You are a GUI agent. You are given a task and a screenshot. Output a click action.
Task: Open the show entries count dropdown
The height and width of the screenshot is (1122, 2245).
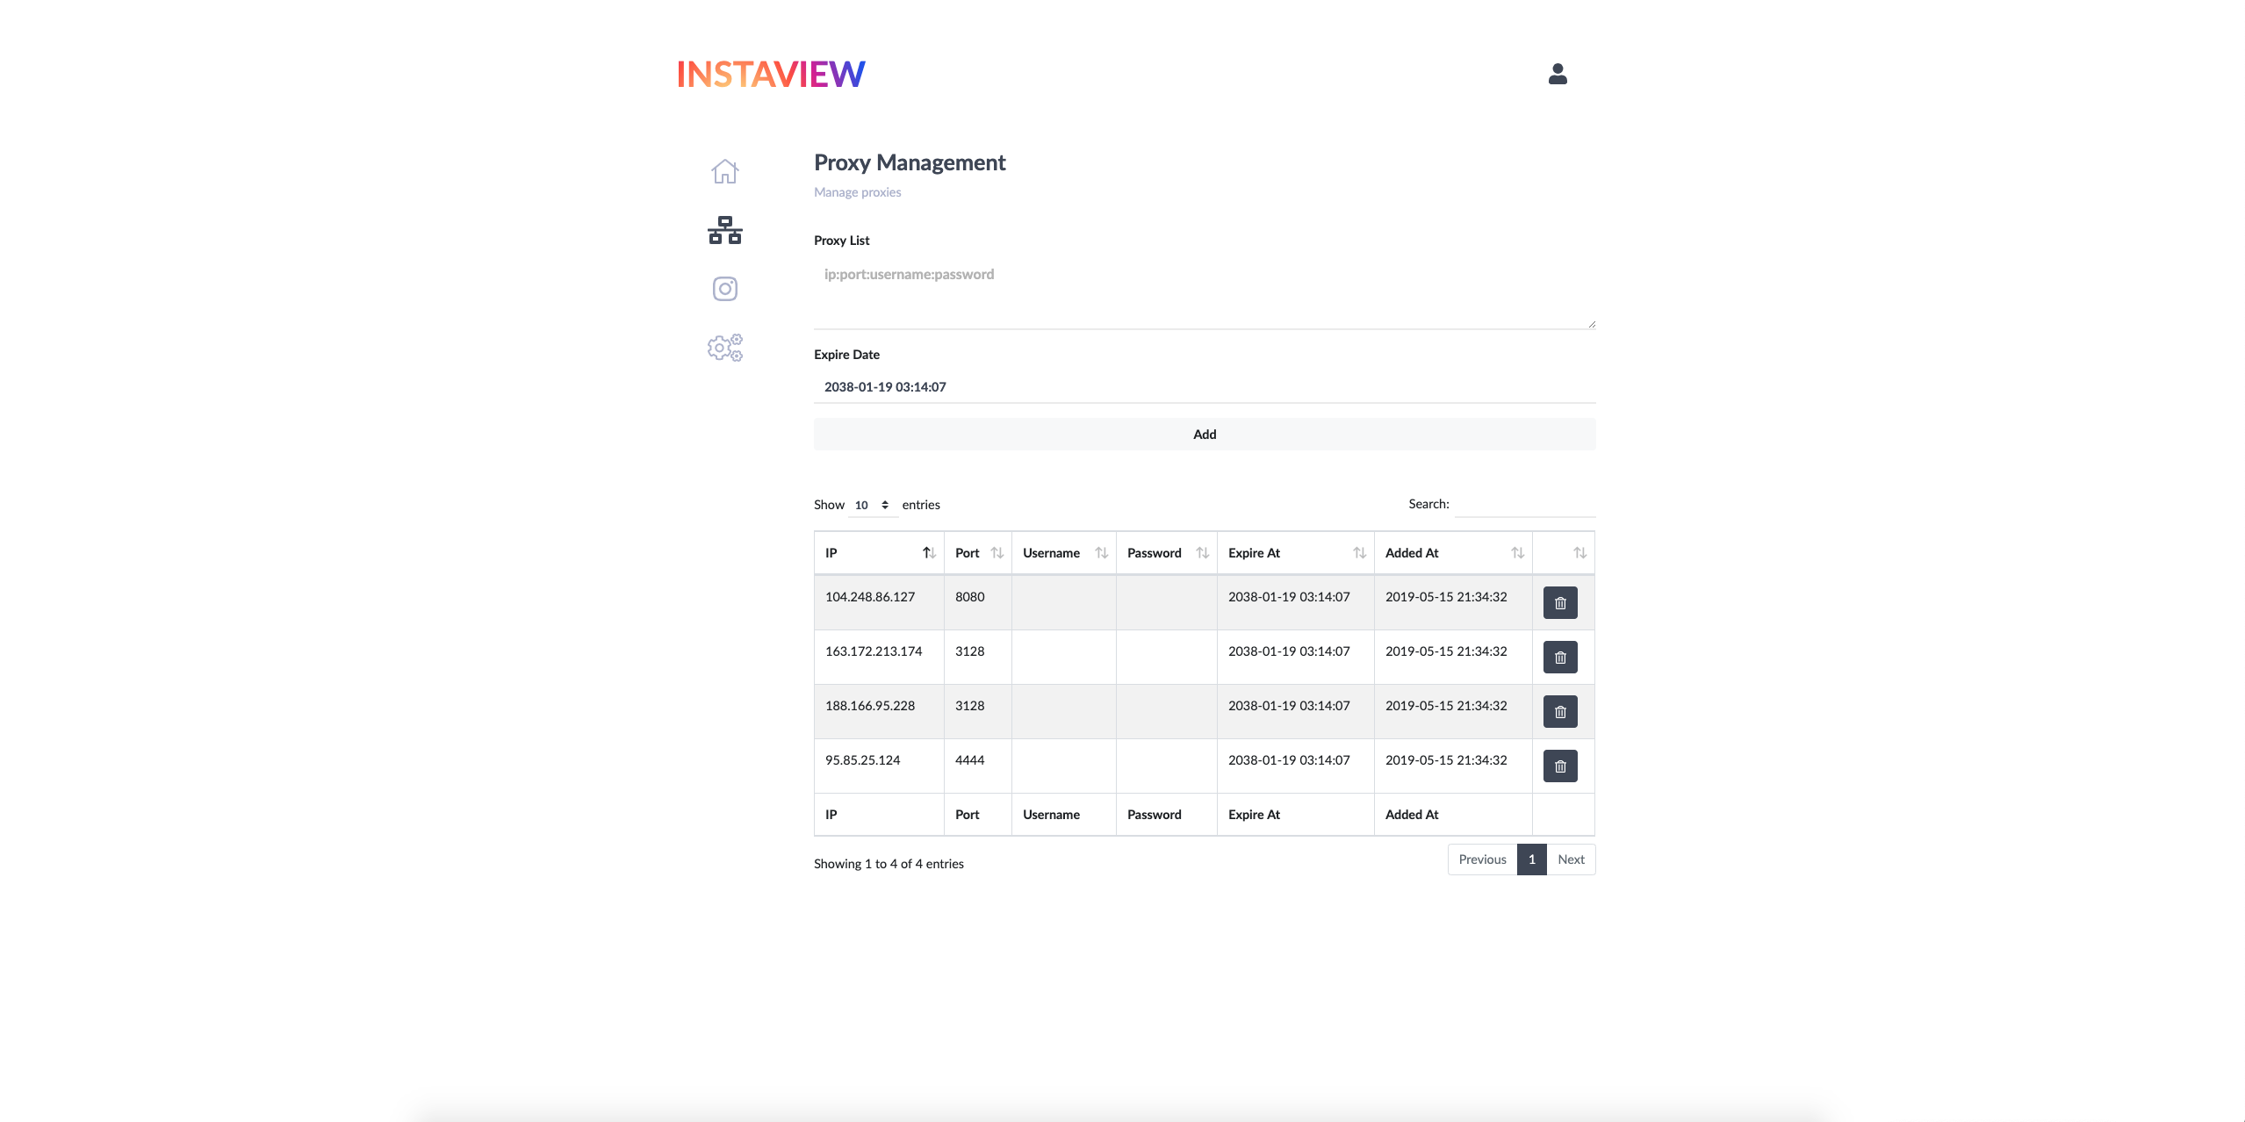tap(873, 505)
